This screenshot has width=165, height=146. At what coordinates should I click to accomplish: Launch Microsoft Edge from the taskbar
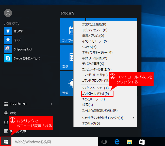click(117, 142)
